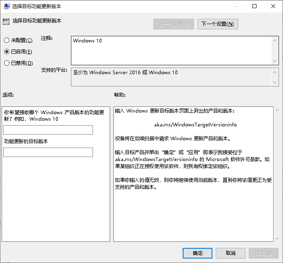
Task: Click the 设备将在后续扫描中请求 help sentence
Action: pyautogui.click(x=173, y=139)
